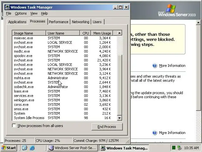Screen dimensions: 202x152
Task: Switch to the Networking tab
Action: (x=80, y=22)
